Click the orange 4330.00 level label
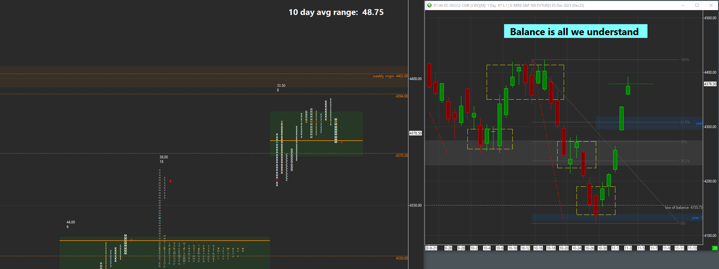This screenshot has width=719, height=269. pyautogui.click(x=402, y=258)
